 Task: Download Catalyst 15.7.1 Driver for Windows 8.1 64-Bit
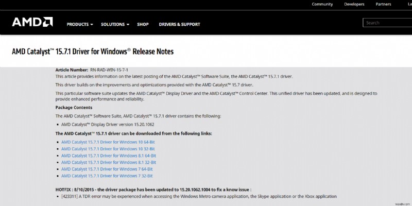[x=109, y=156]
